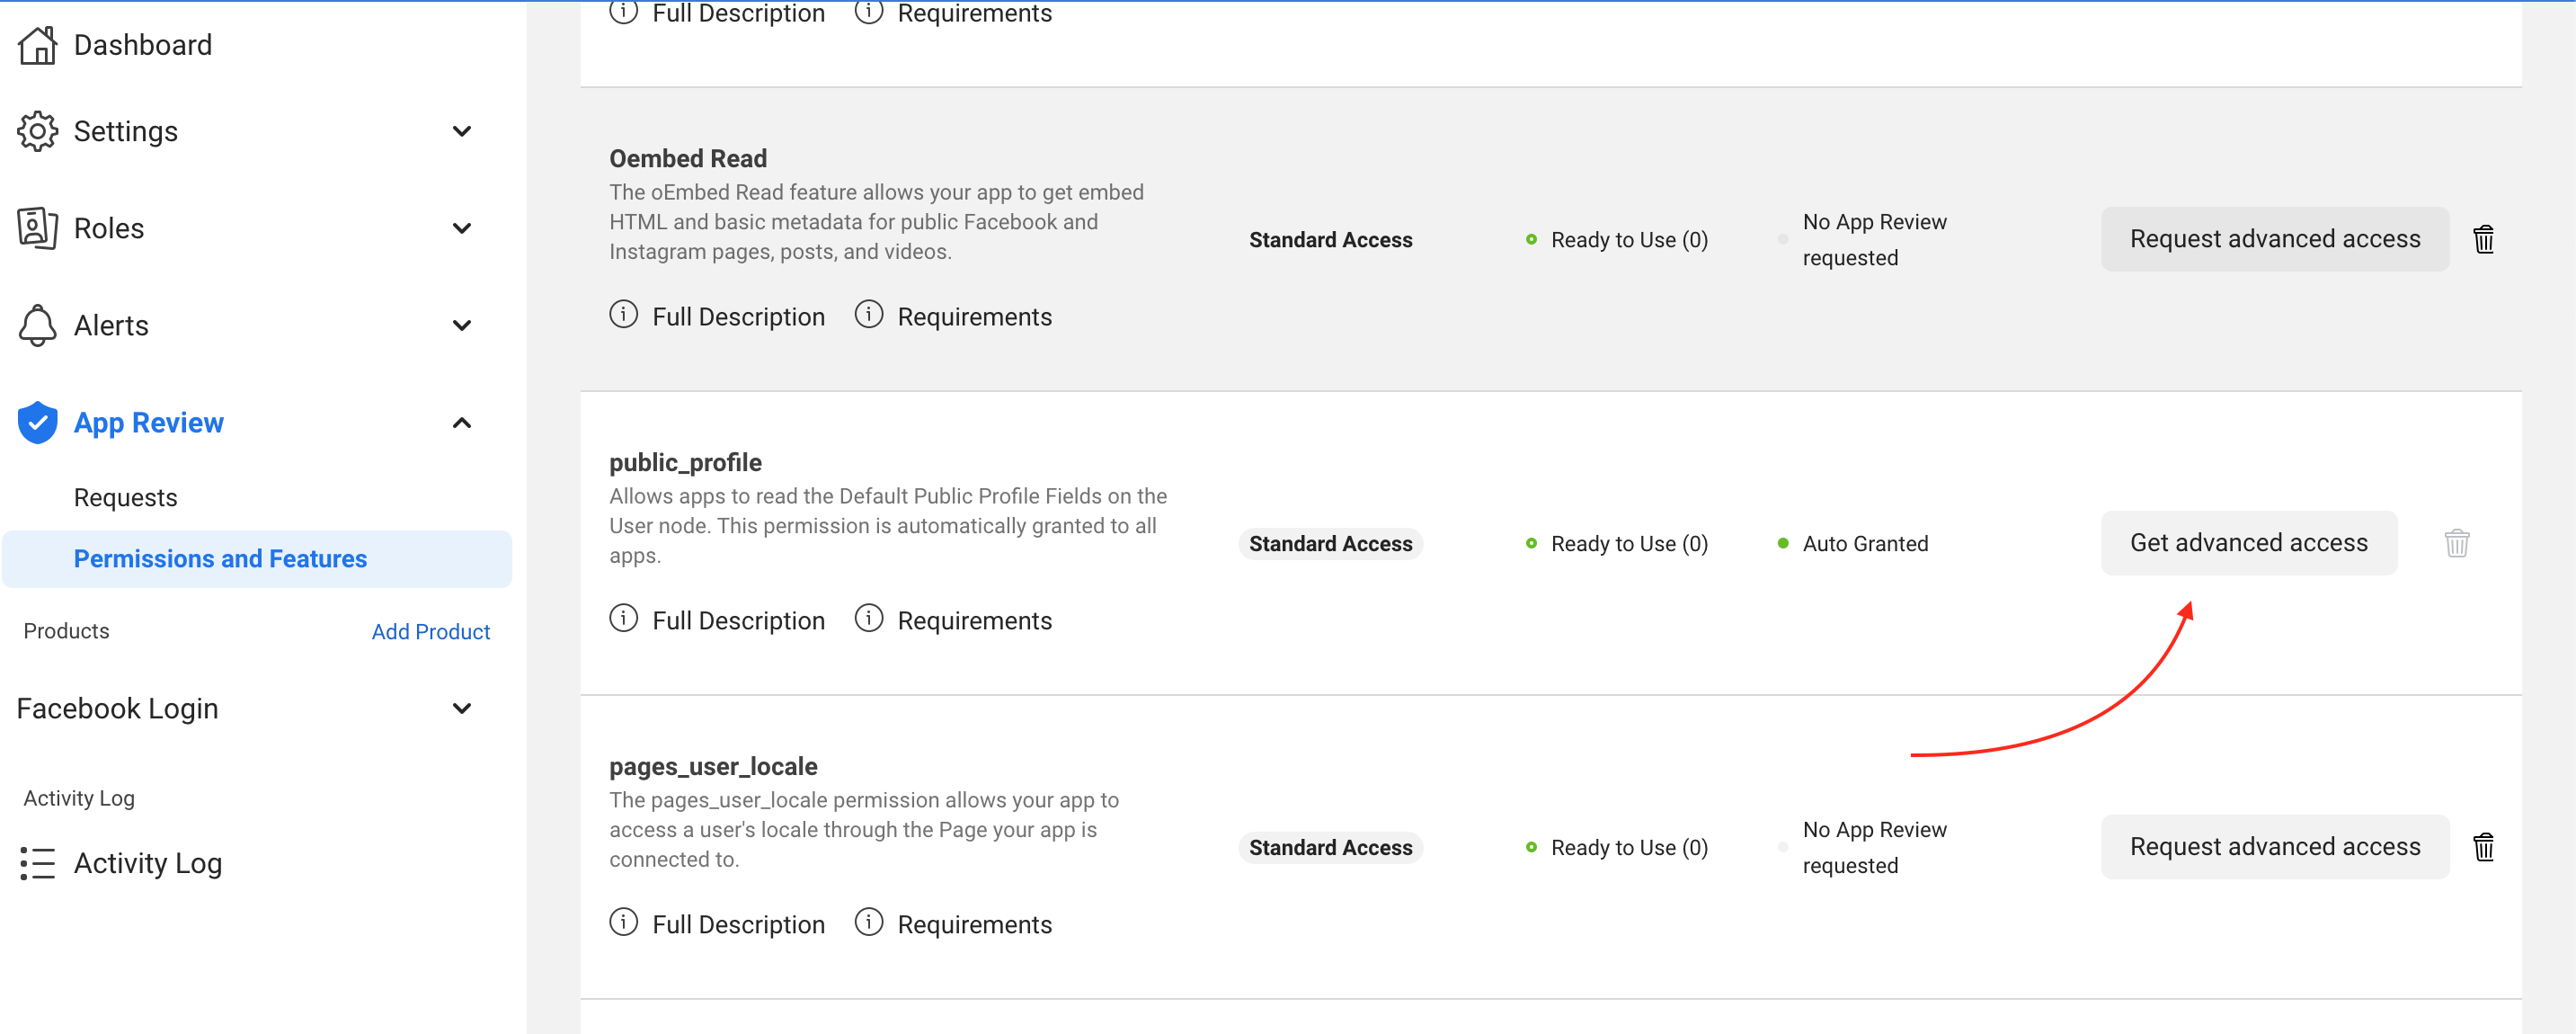Click Request advanced access for Oembed Read
Viewport: 2576px width, 1034px height.
pyautogui.click(x=2275, y=239)
